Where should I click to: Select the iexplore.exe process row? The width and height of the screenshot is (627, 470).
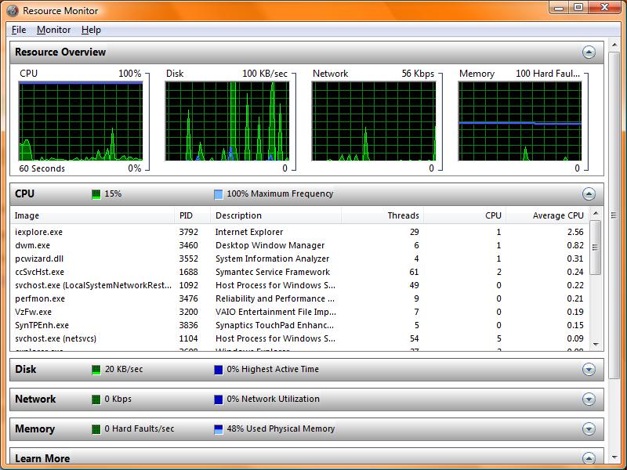pyautogui.click(x=299, y=232)
